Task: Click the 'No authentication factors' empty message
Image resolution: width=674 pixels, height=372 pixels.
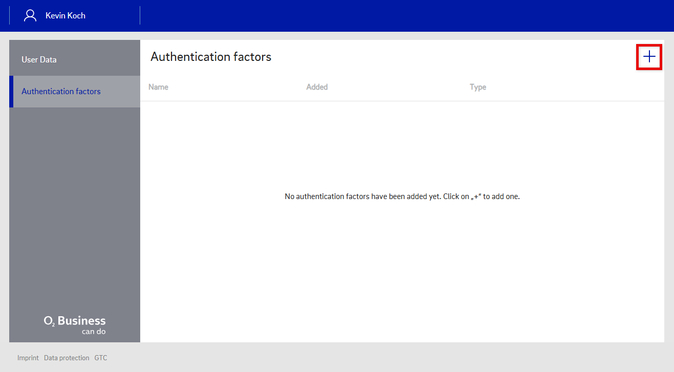Action: click(x=402, y=196)
